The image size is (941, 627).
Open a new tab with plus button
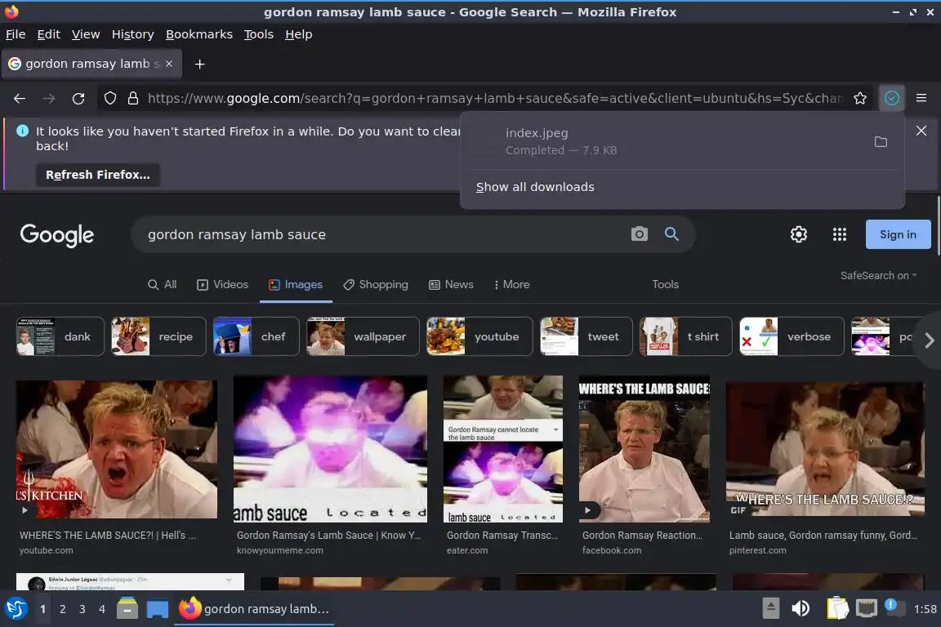(x=200, y=64)
